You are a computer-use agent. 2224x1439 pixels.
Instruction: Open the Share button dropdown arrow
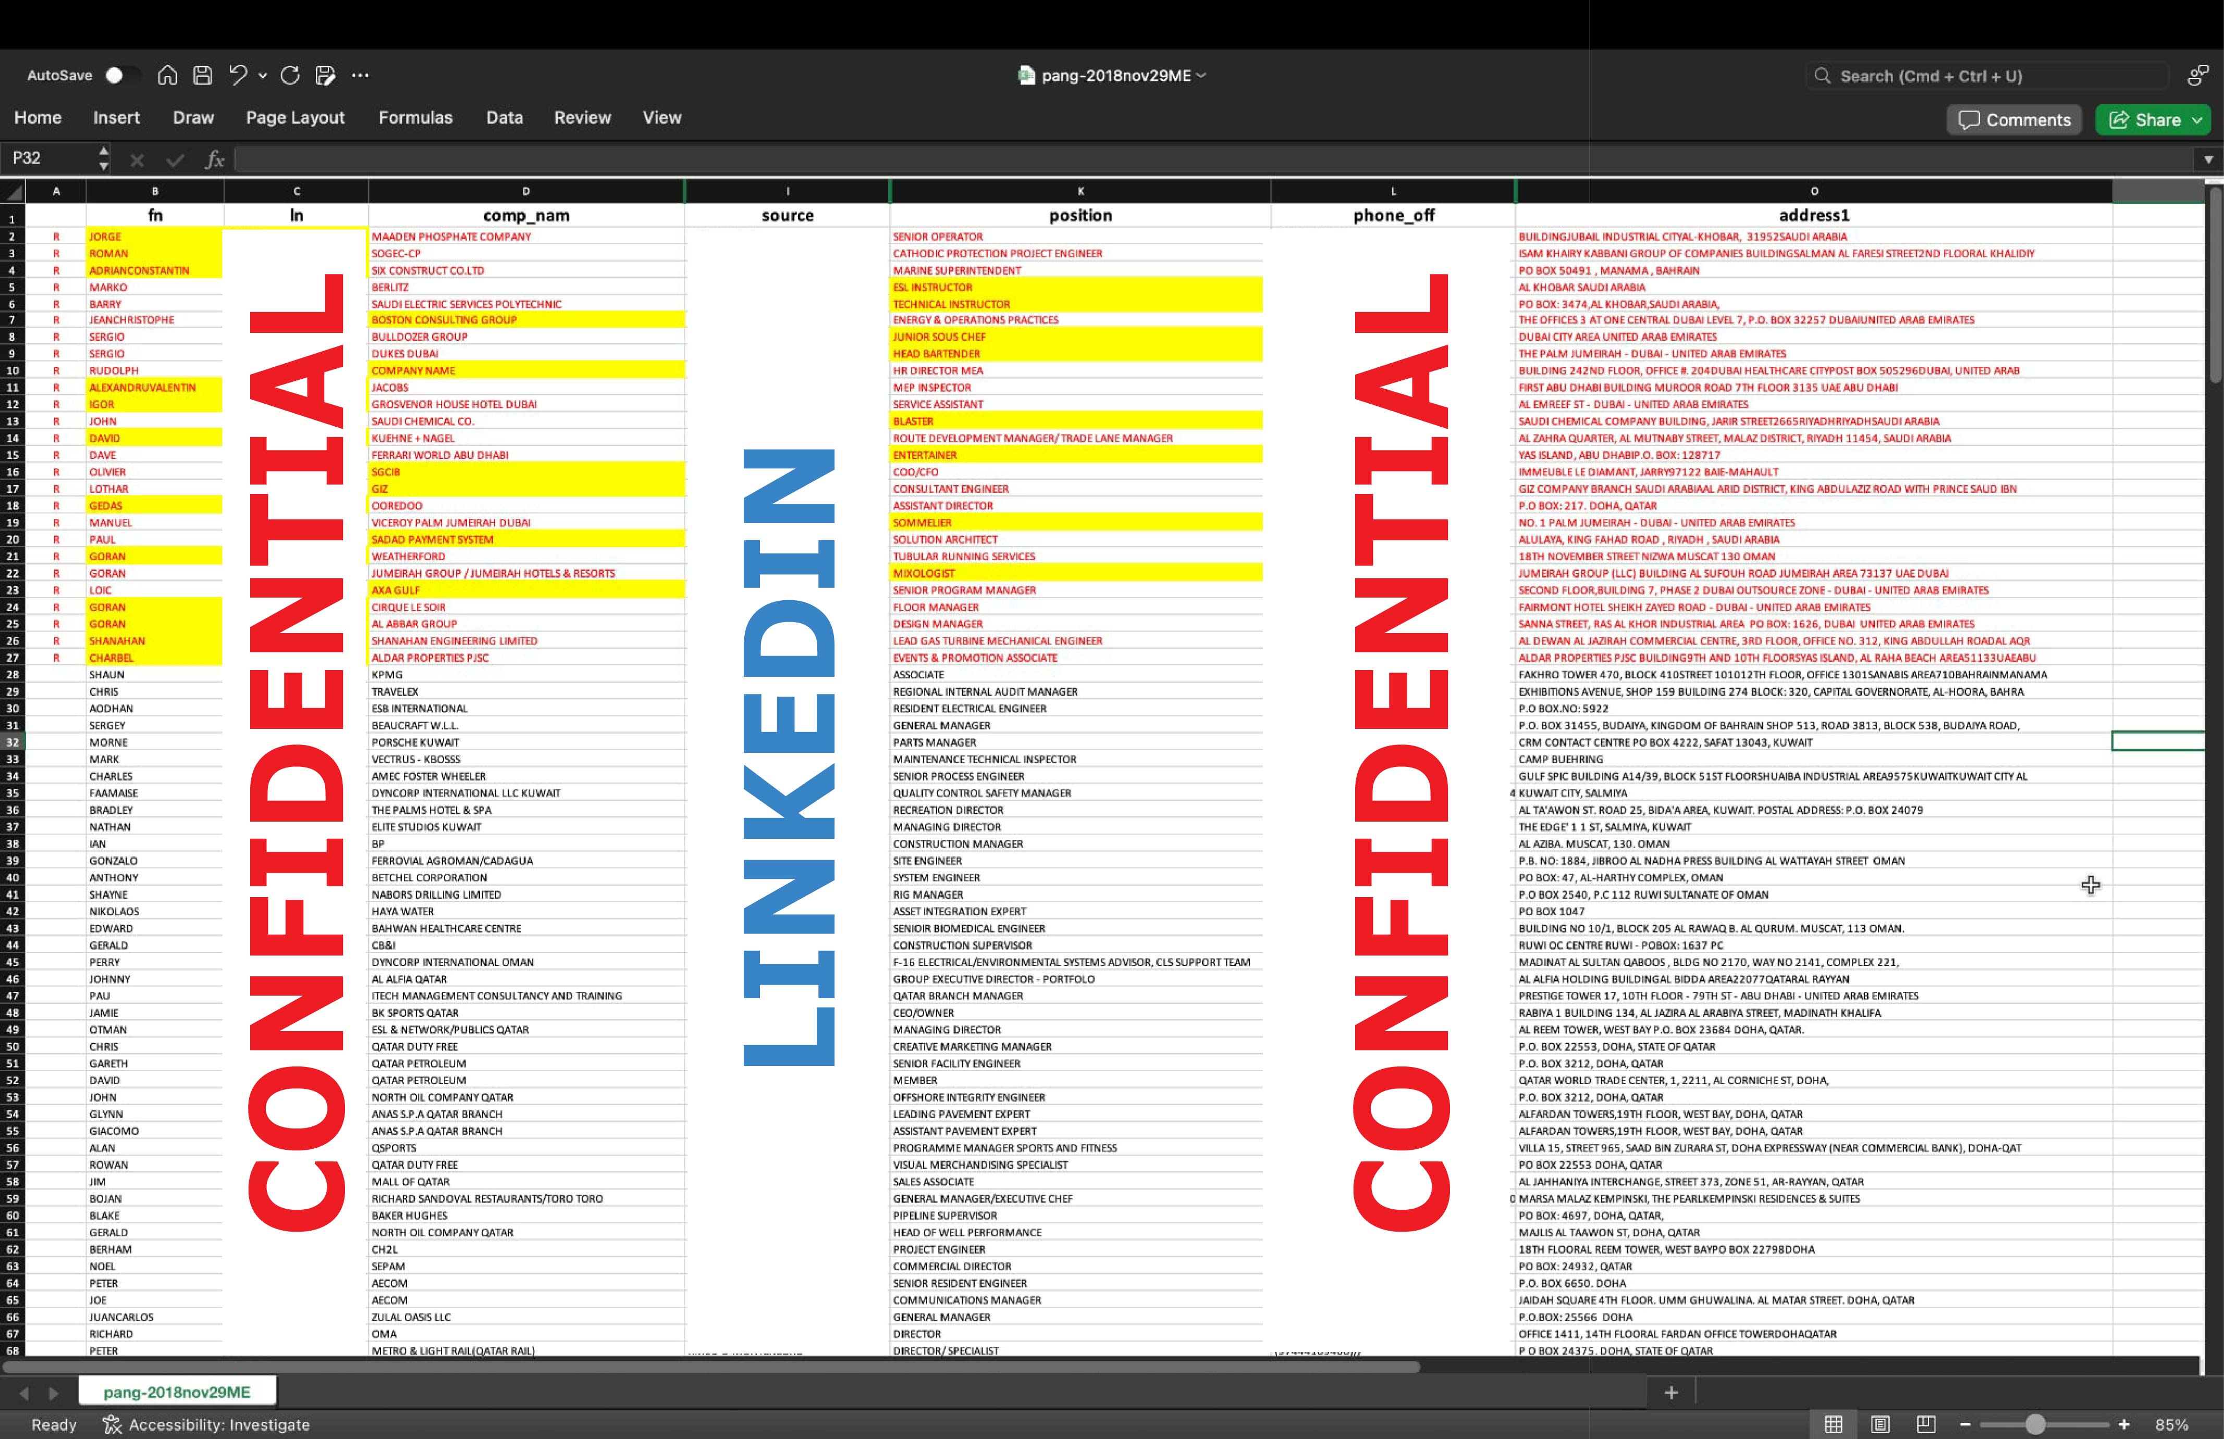pos(2197,119)
